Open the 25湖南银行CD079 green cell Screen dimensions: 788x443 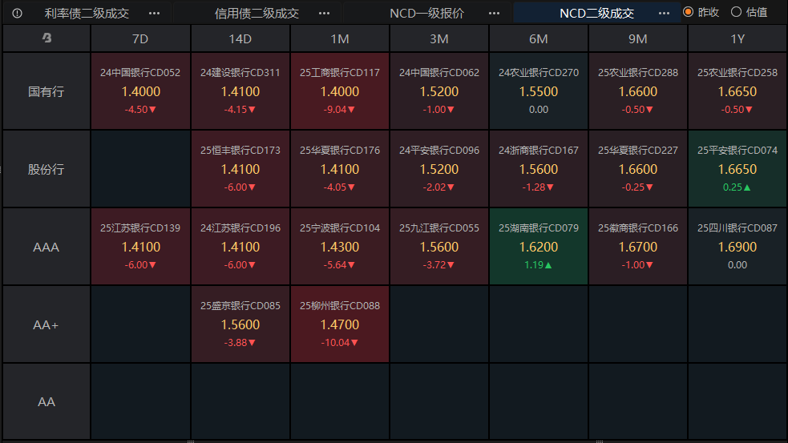pos(538,247)
